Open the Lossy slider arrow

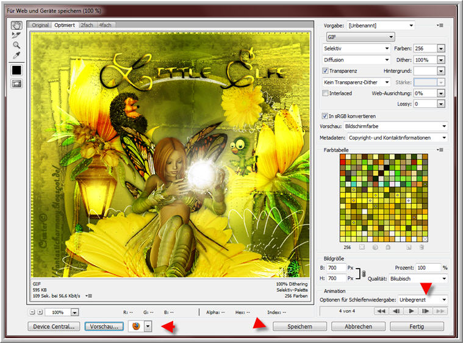tap(441, 104)
